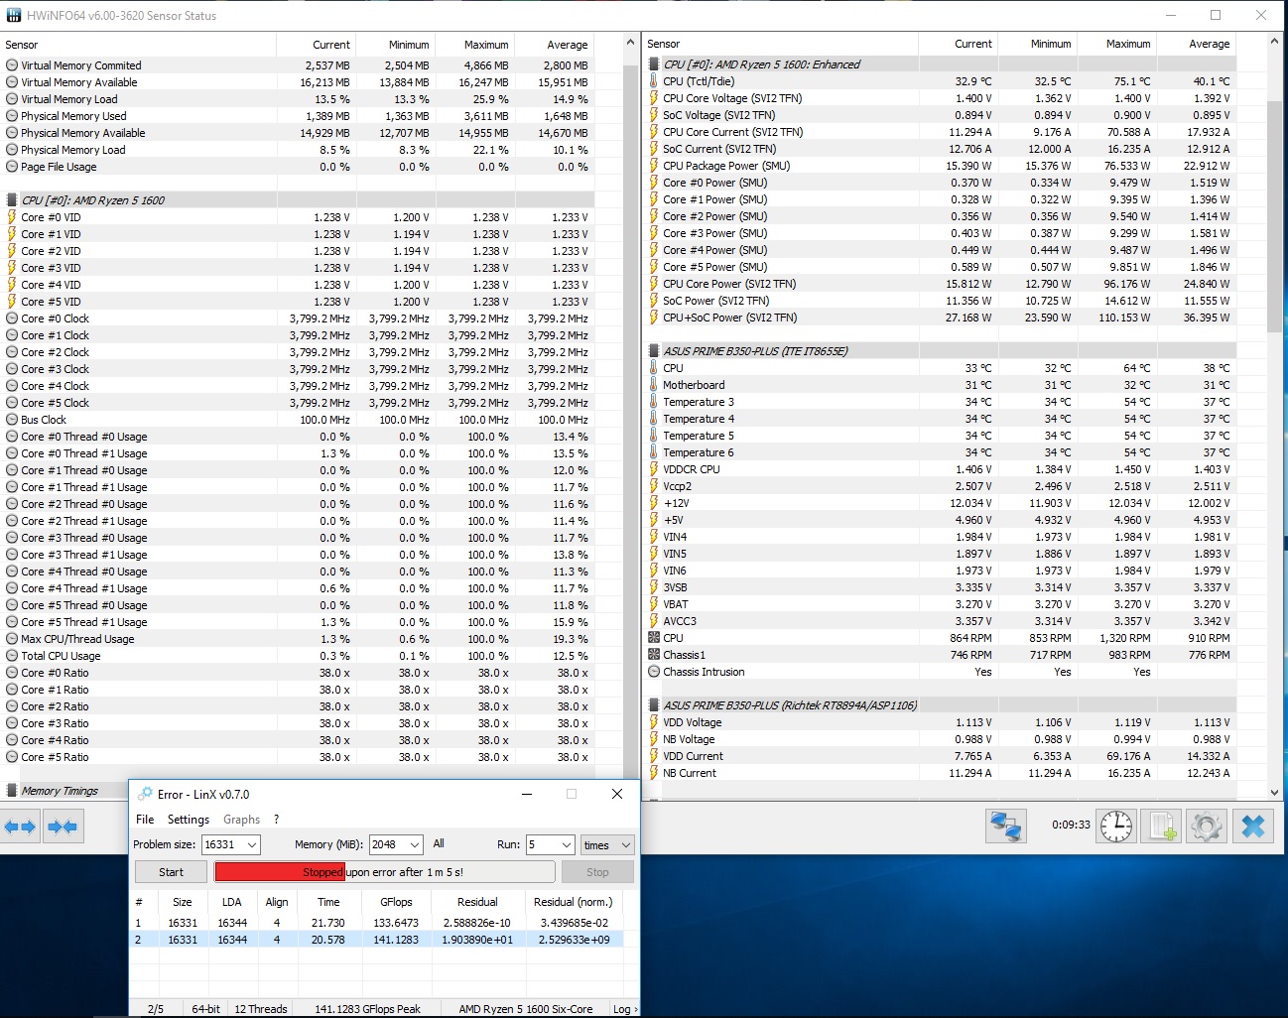Click the Stop button in LinX

pos(597,872)
